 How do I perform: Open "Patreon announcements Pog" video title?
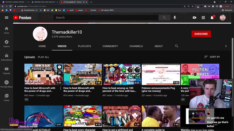(158, 90)
